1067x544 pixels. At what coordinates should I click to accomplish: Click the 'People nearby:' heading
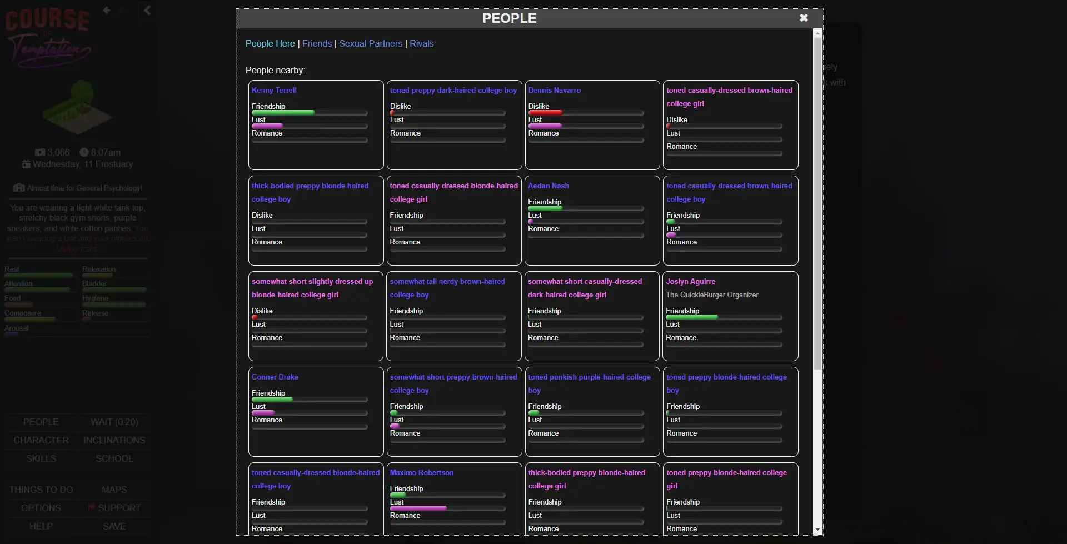[x=275, y=70]
